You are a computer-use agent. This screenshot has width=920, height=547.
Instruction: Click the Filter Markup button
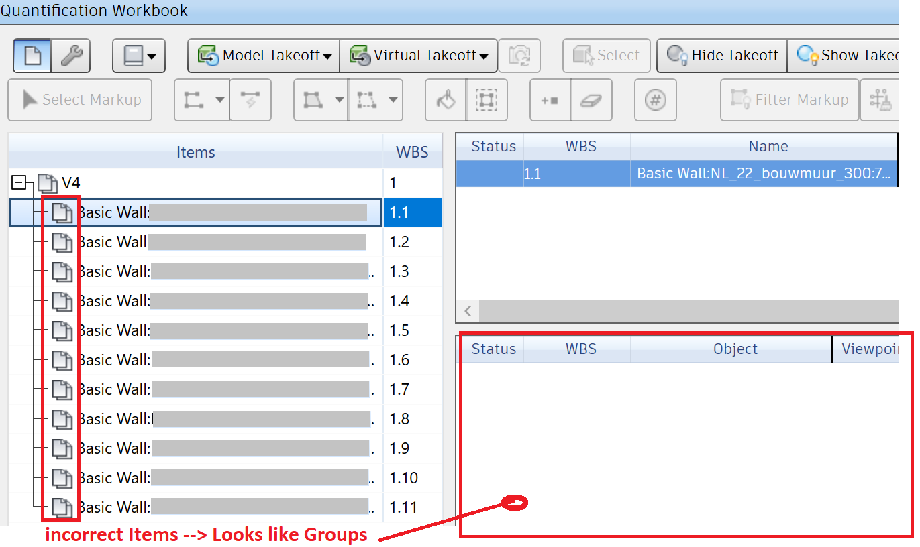coord(789,99)
